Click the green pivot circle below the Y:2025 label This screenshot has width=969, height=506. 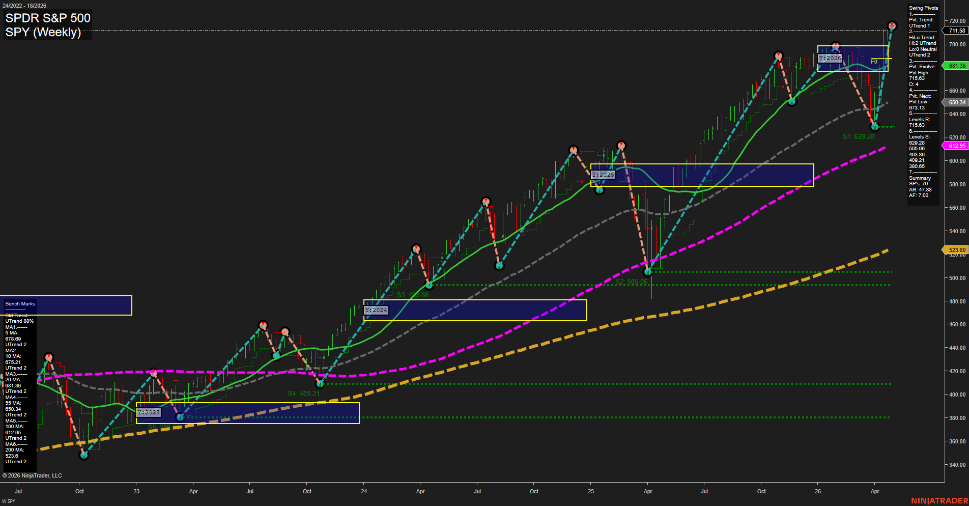(600, 189)
